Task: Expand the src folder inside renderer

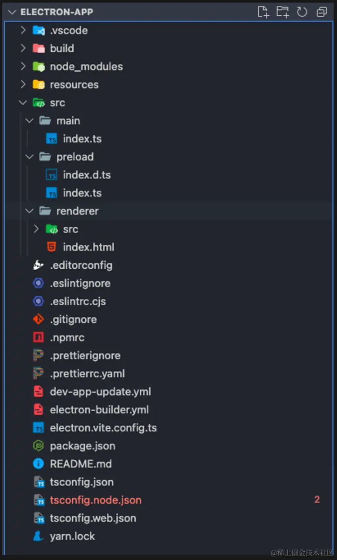Action: (x=36, y=229)
